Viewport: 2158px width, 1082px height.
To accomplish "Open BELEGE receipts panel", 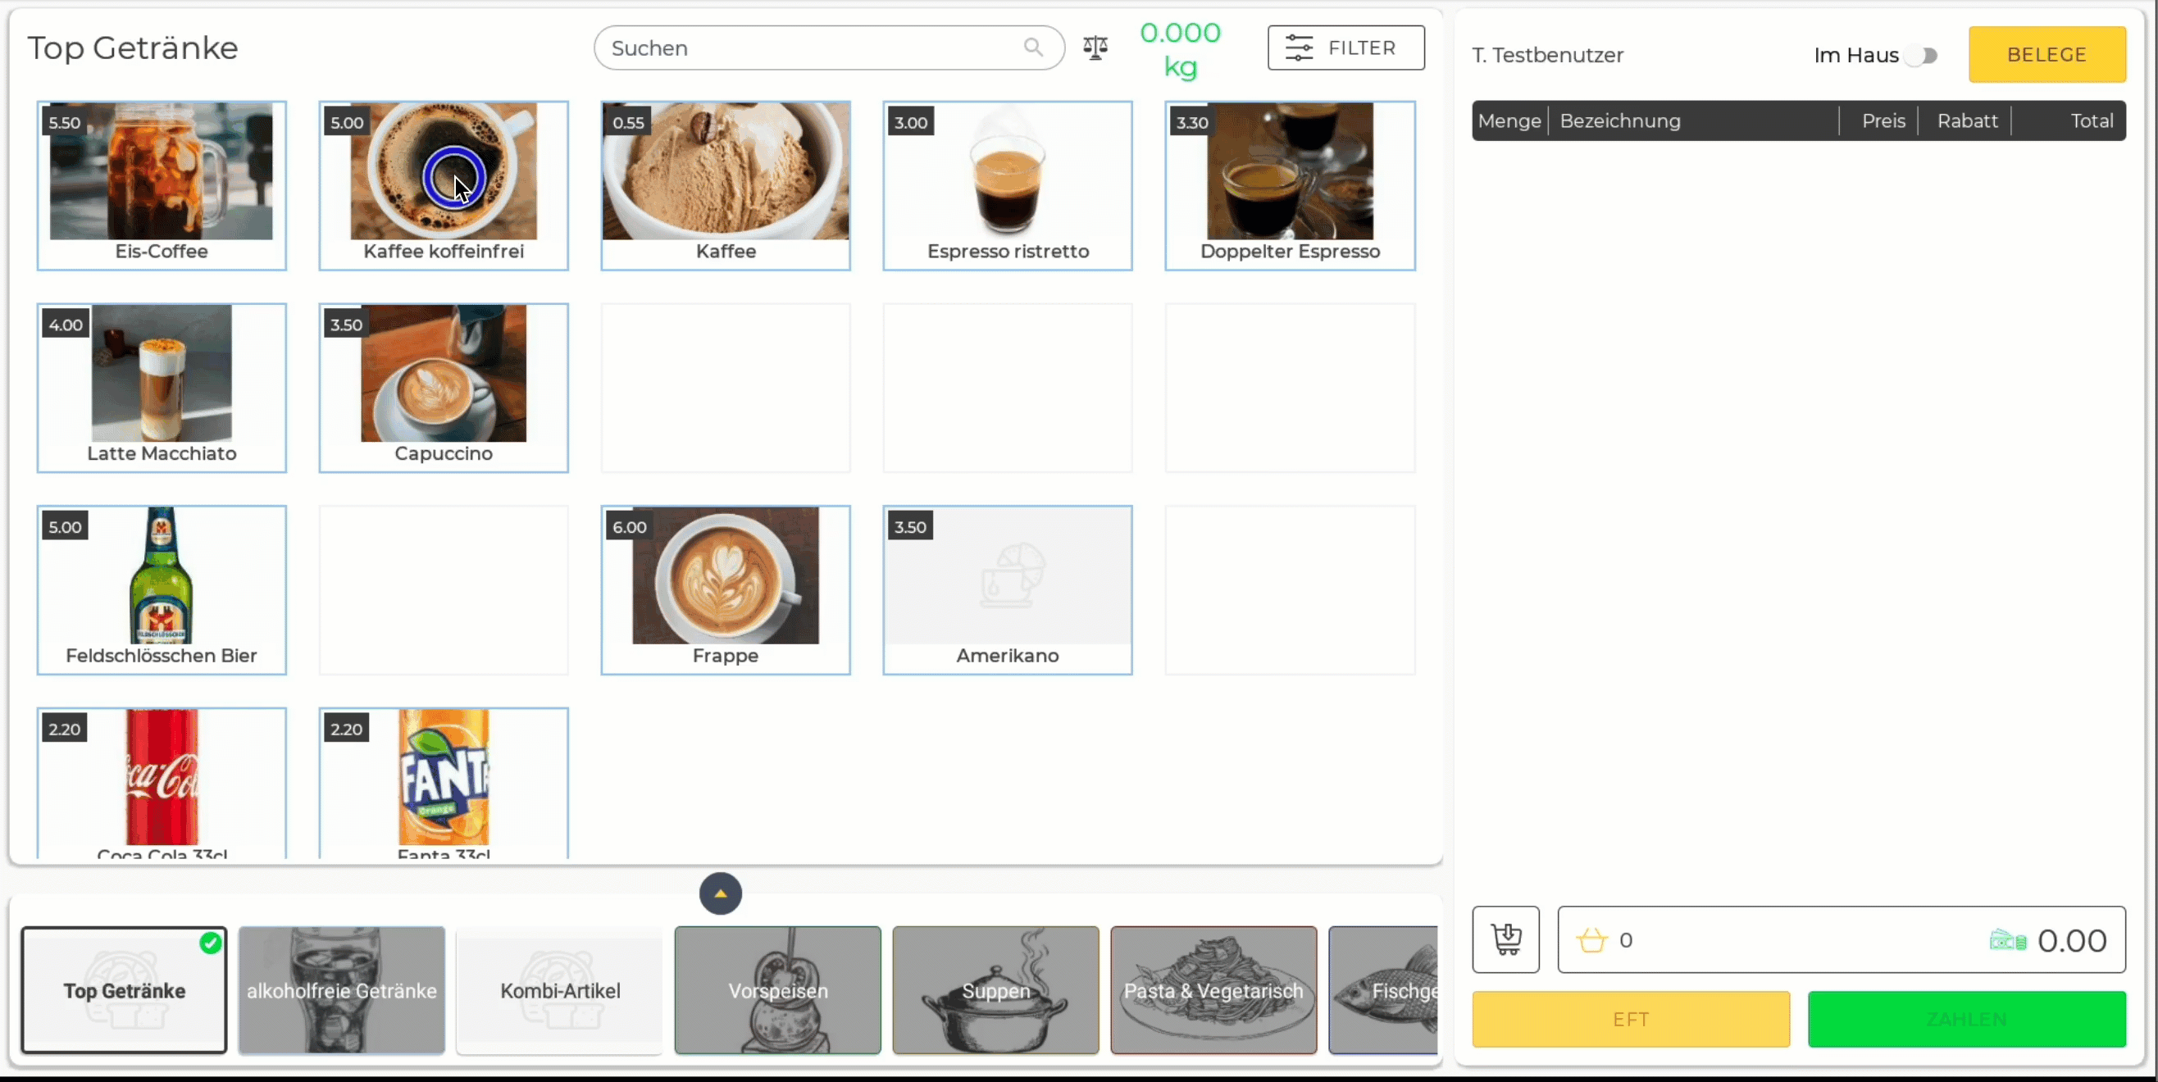I will (x=2047, y=54).
